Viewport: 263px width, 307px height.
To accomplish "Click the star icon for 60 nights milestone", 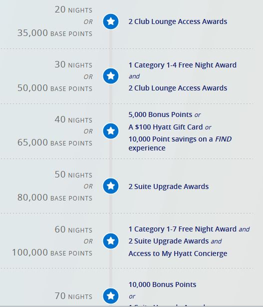I will point(111,241).
